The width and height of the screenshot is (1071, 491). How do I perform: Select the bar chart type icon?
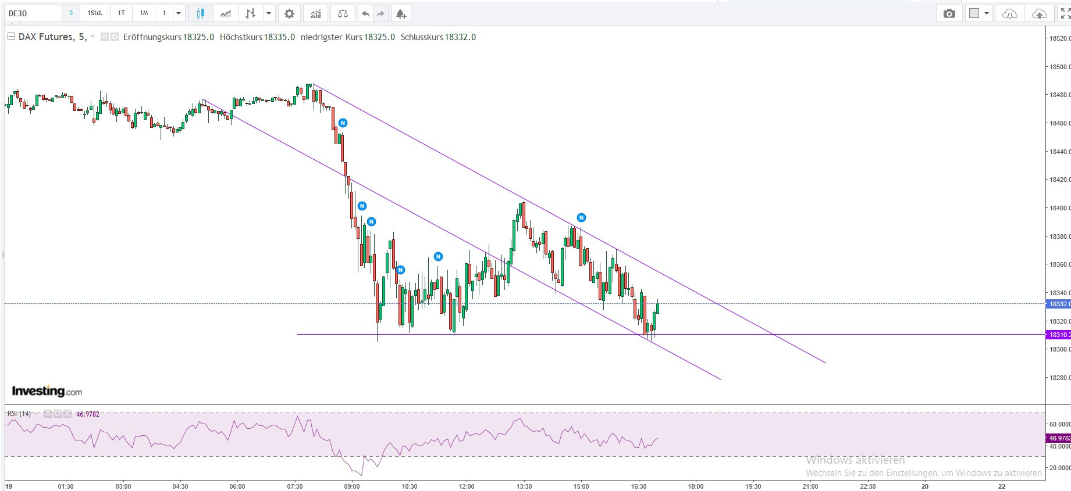coord(250,13)
